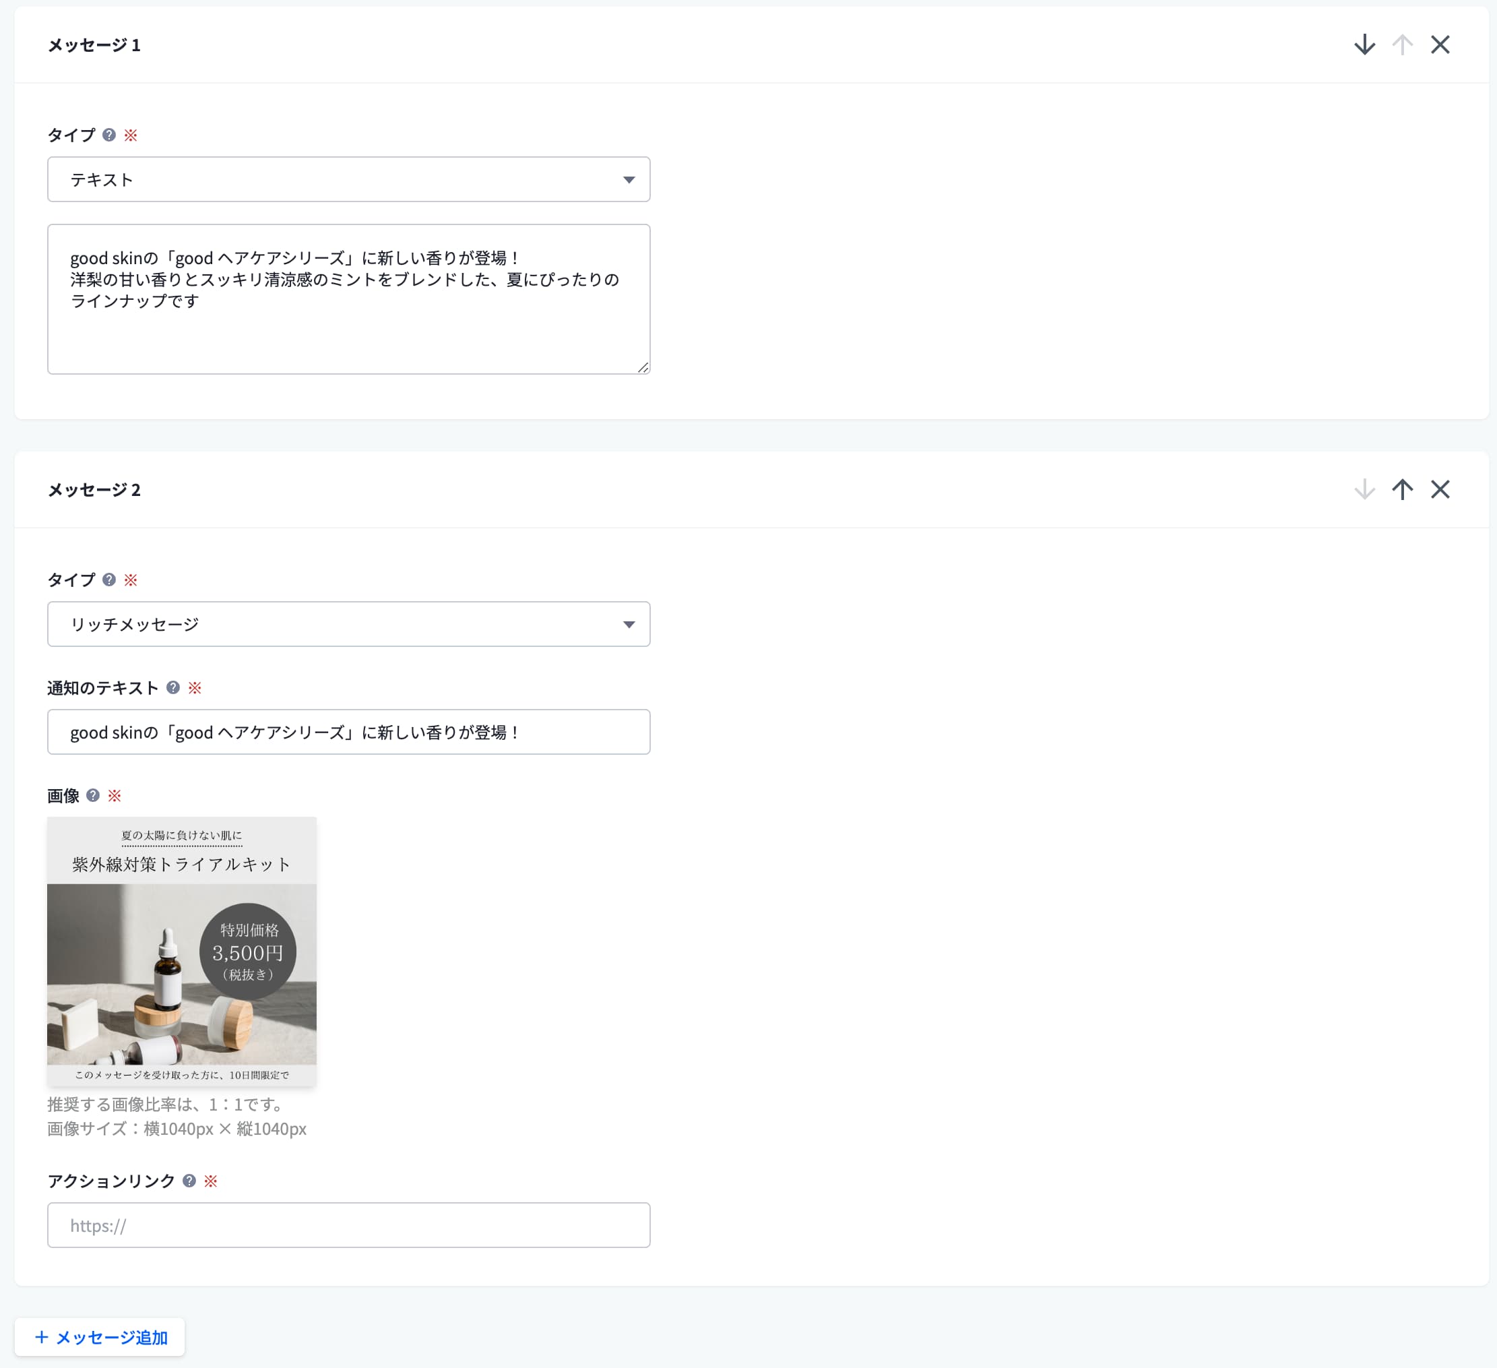Click メッセージ追加 to add a new message
1497x1368 pixels.
tap(100, 1337)
